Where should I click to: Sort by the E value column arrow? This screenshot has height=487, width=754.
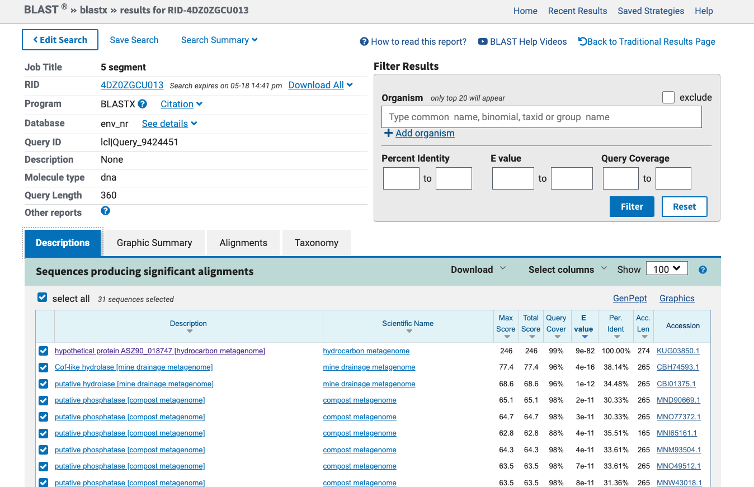[585, 337]
